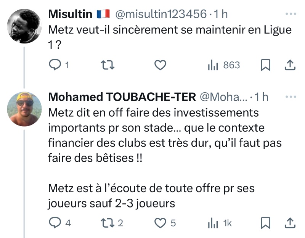Visit the @misultin123456 handle
Viewport: 305px width, 238px height.
(160, 14)
